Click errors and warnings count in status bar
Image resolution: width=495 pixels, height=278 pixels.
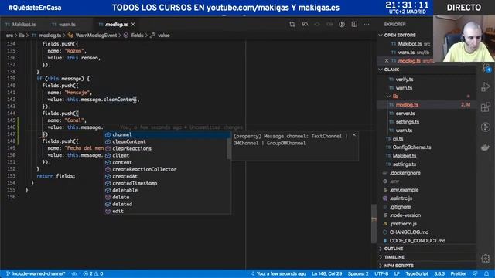pyautogui.click(x=93, y=274)
